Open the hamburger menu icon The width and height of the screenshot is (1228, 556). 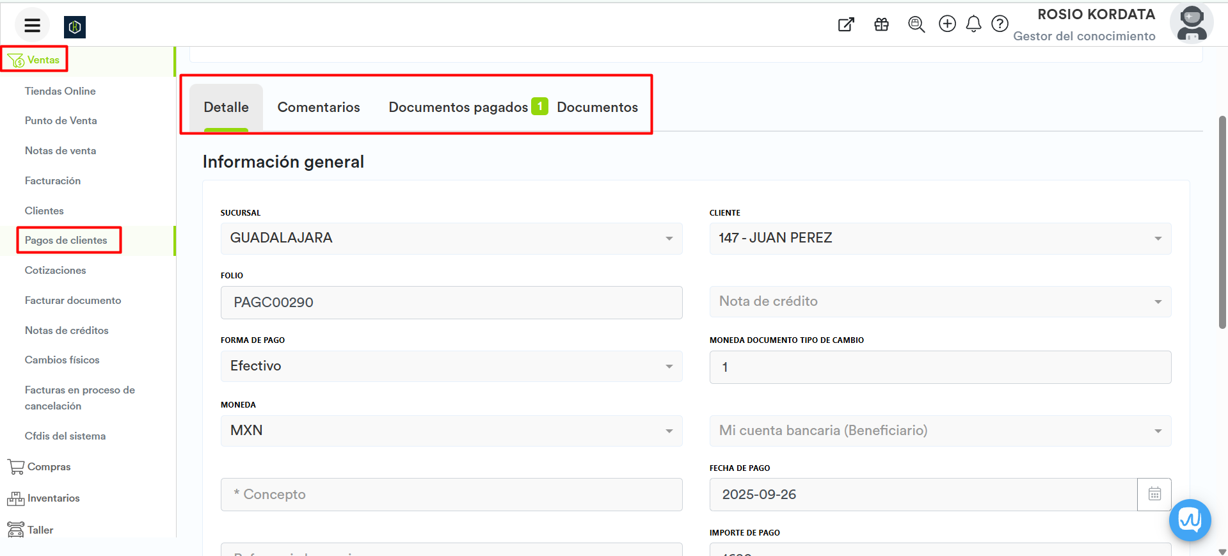tap(32, 26)
